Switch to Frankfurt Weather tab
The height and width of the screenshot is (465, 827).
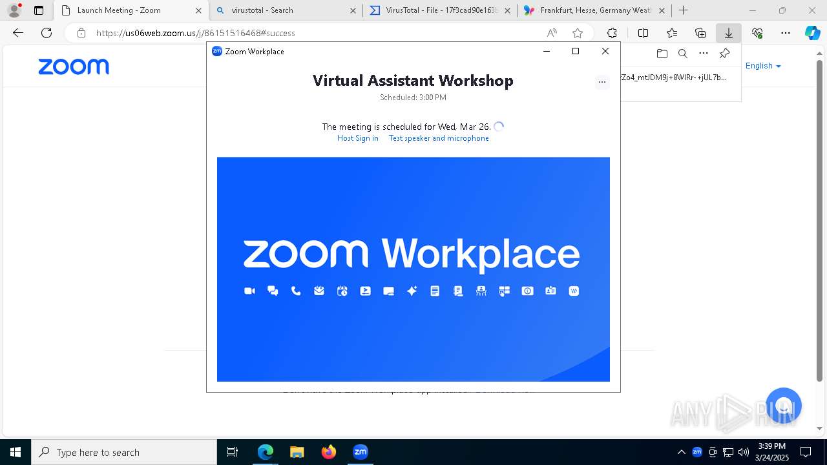click(596, 10)
